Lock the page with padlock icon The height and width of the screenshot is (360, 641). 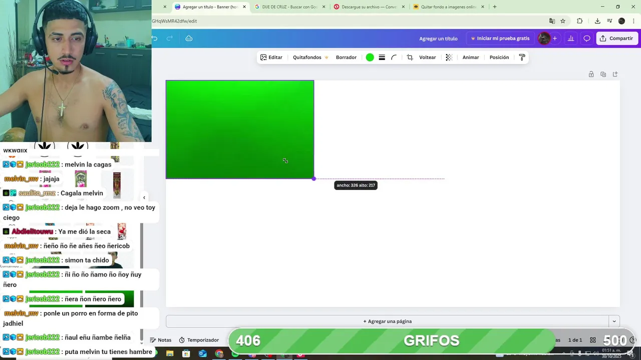pos(591,74)
